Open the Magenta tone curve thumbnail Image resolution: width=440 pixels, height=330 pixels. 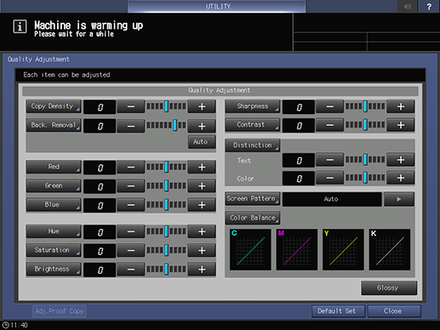(x=297, y=250)
